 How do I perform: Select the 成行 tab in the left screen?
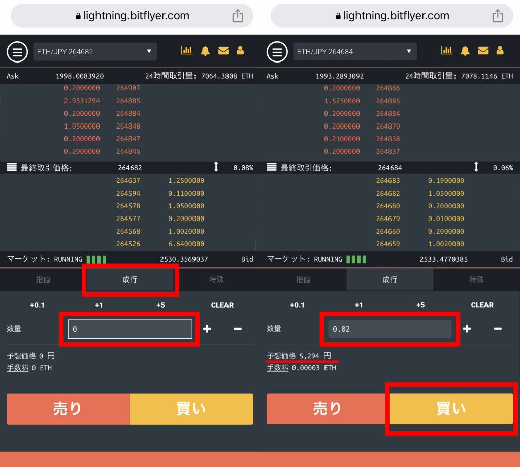point(130,279)
